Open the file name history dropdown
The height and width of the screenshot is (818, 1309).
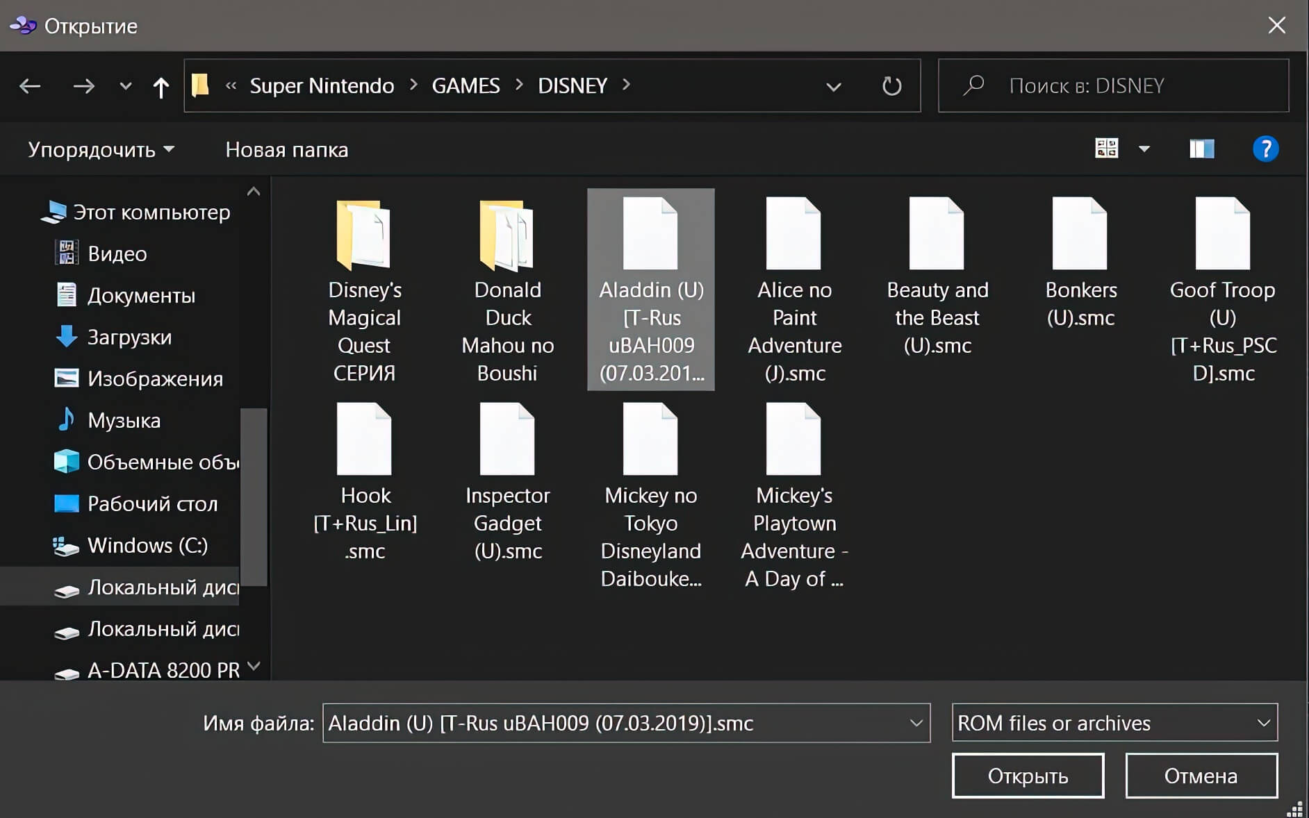(916, 723)
